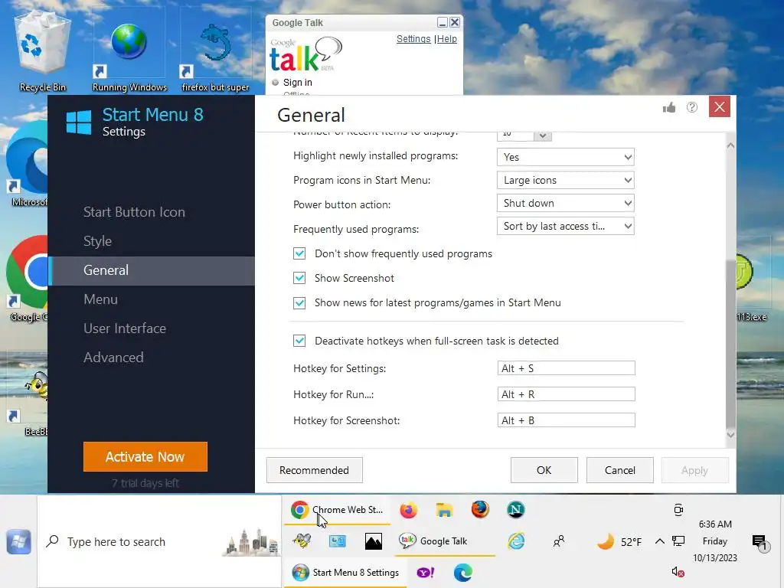Click the Hotkey for Run field
784x588 pixels.
(x=566, y=394)
